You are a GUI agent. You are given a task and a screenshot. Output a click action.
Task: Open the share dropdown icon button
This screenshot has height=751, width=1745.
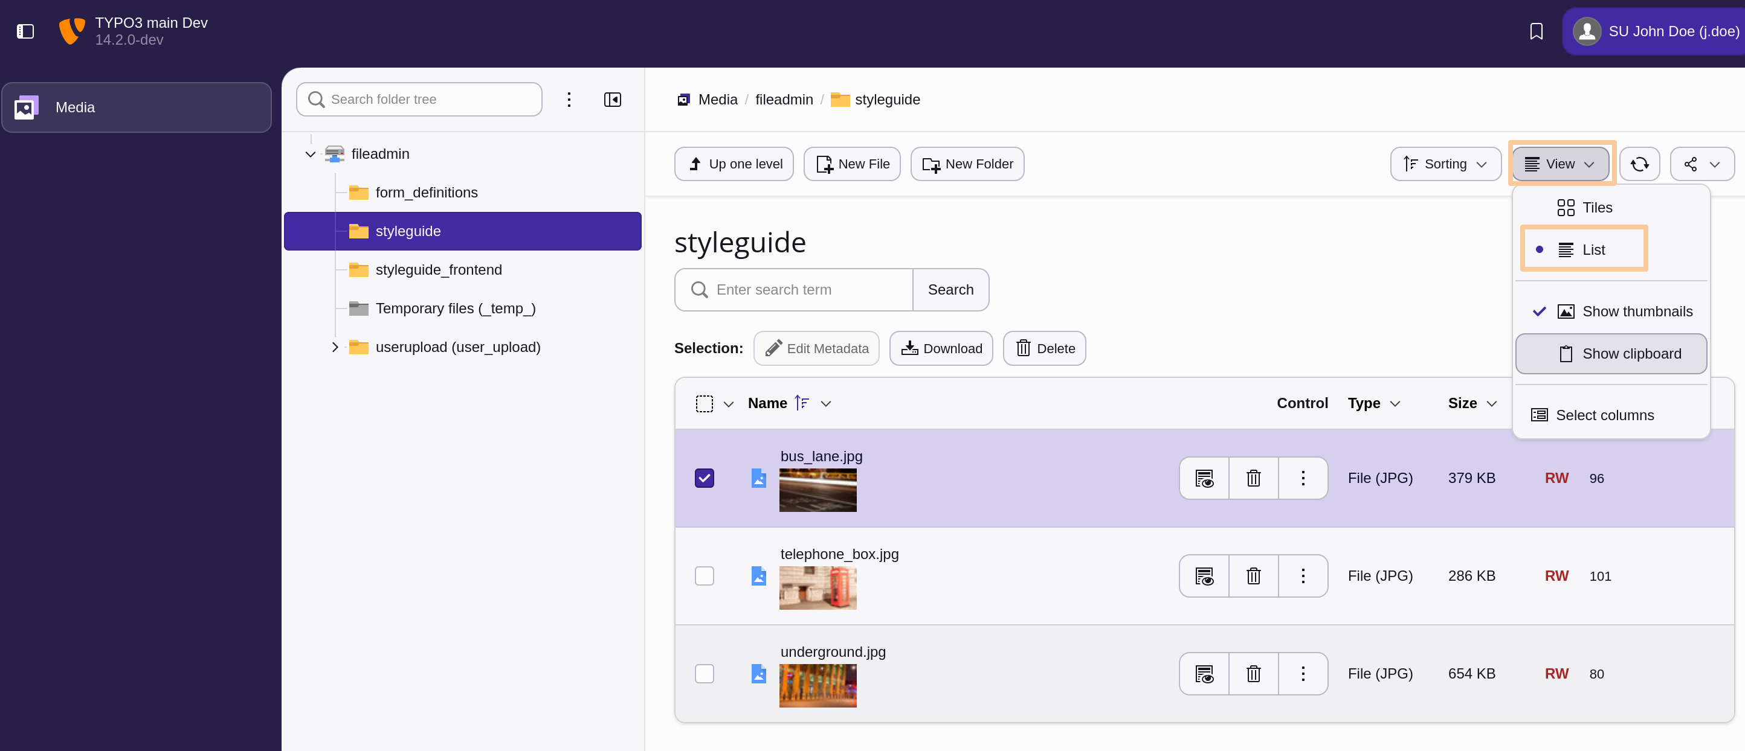tap(1701, 164)
